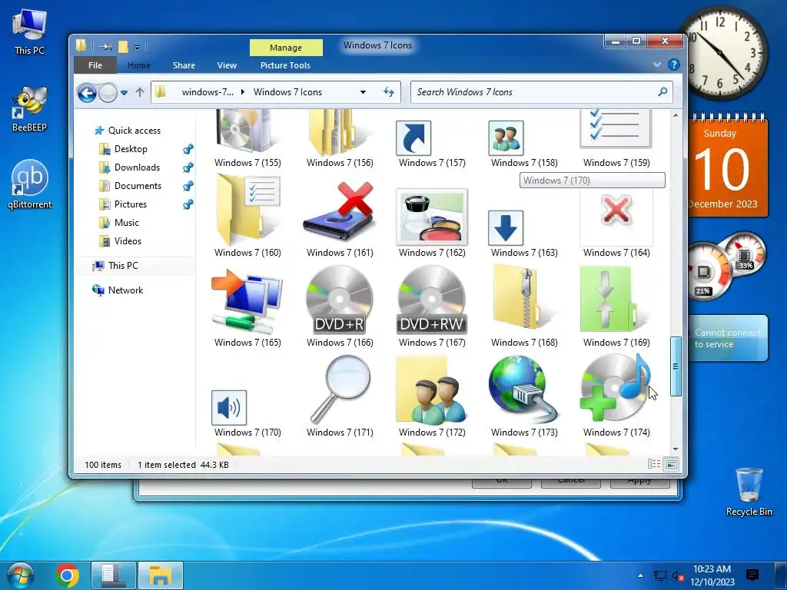
Task: Go to Videos in navigation pane
Action: [x=128, y=241]
